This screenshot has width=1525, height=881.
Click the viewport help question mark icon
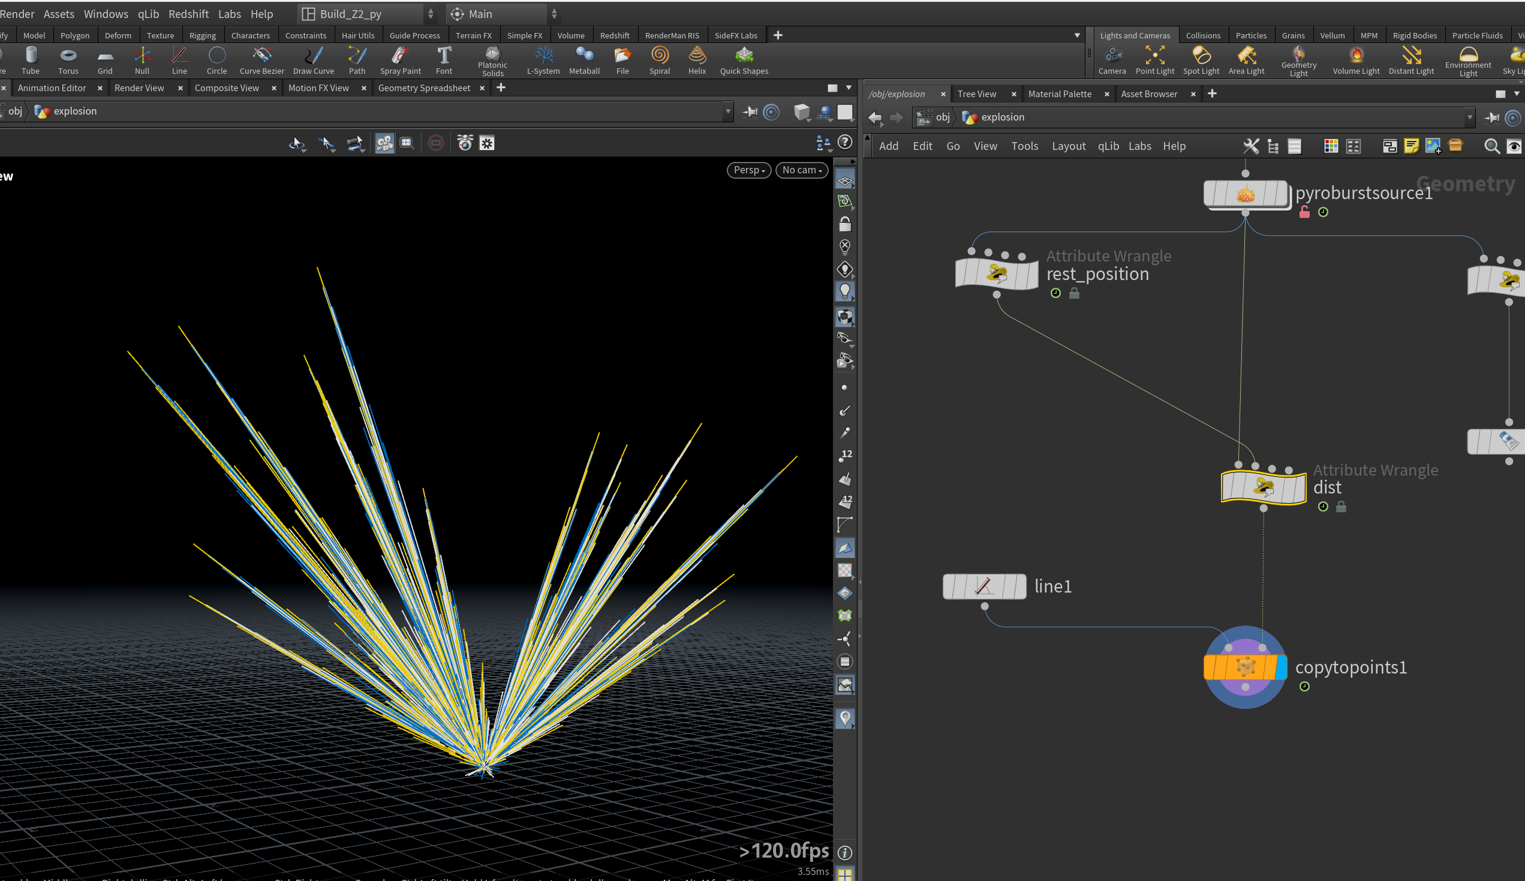click(844, 142)
